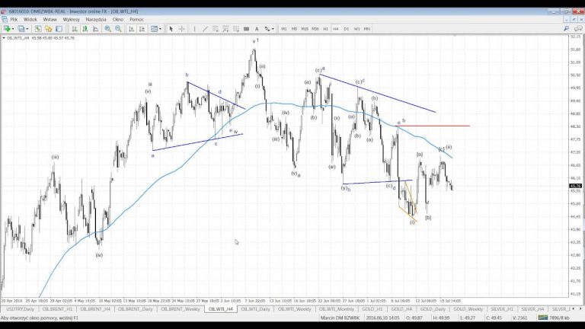Show the Terminal panel icon

click(59, 29)
